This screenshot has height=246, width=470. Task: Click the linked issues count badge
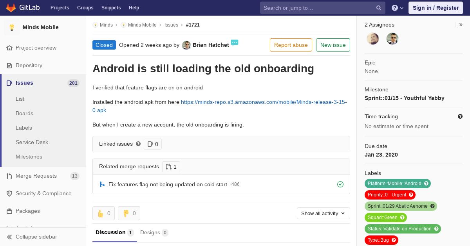(x=153, y=144)
